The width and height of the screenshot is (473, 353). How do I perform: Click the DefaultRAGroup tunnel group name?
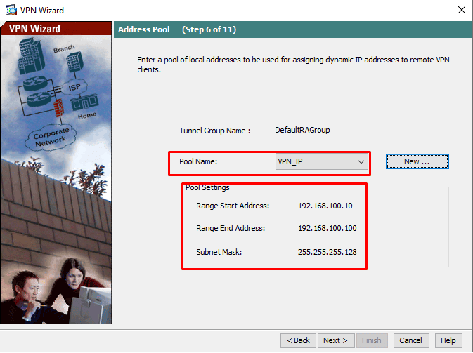click(x=302, y=130)
